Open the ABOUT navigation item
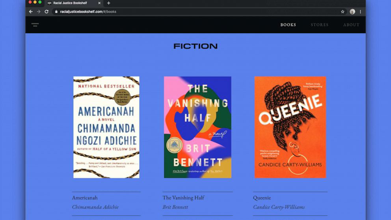 click(x=351, y=25)
